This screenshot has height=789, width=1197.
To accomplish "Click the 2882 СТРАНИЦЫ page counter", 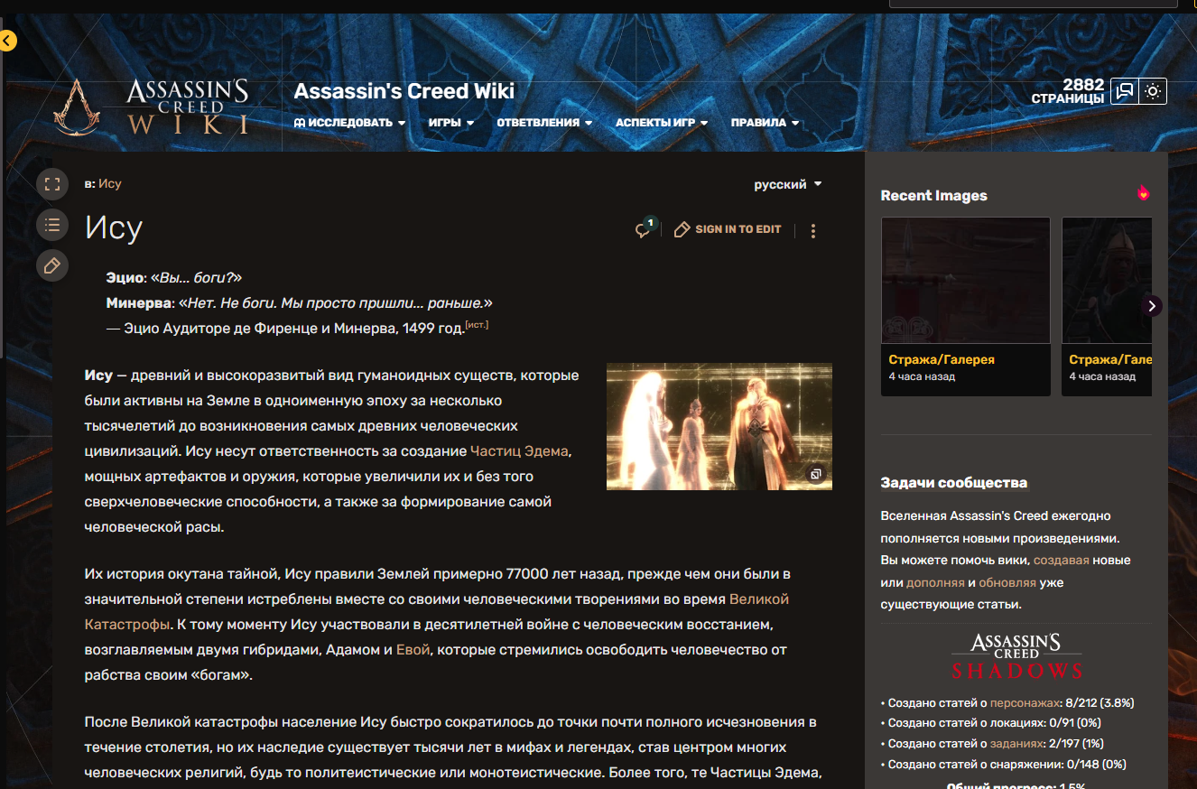I will (1068, 91).
